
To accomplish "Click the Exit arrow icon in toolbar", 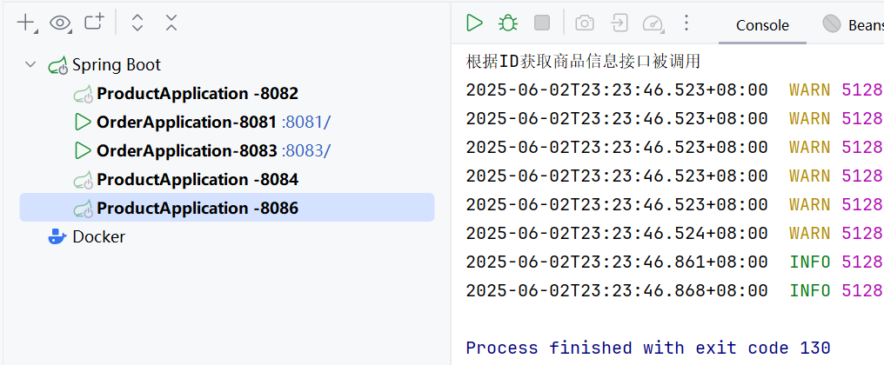I will 619,23.
